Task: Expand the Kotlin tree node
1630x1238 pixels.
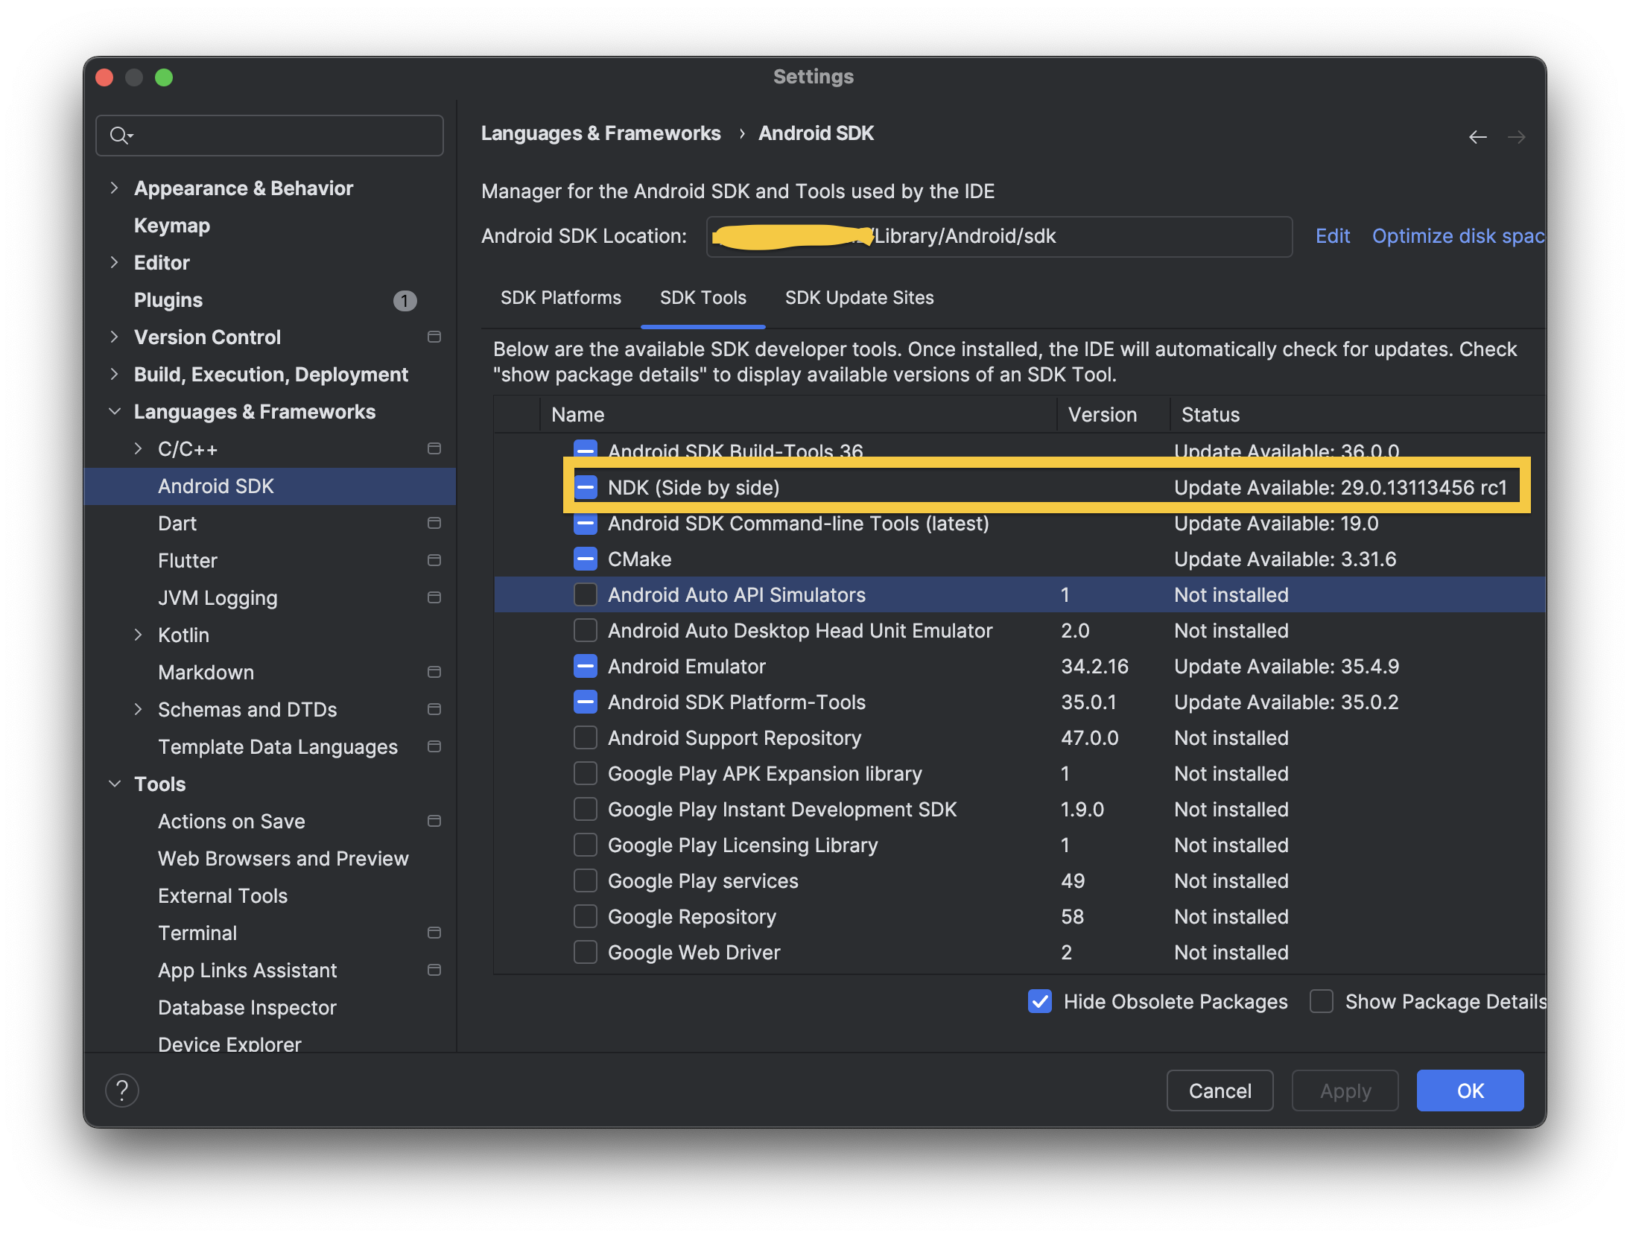Action: [x=138, y=635]
